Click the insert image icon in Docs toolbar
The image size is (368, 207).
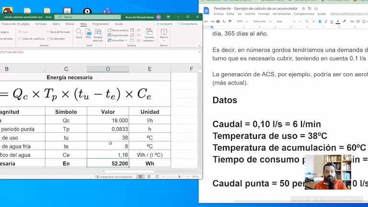pyautogui.click(x=364, y=22)
